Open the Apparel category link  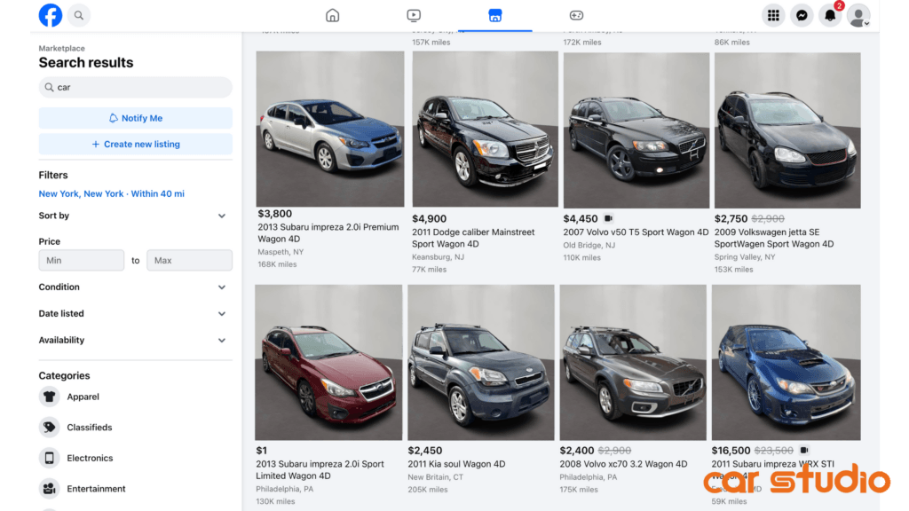[83, 397]
